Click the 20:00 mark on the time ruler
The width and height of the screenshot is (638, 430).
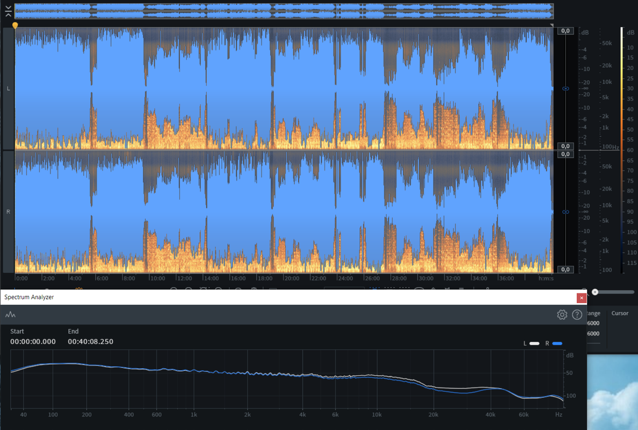pyautogui.click(x=291, y=278)
